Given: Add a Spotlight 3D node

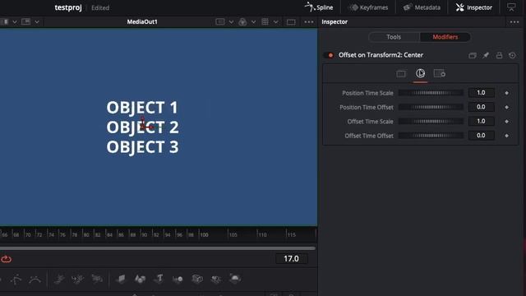Looking at the screenshot, I should point(216,280).
